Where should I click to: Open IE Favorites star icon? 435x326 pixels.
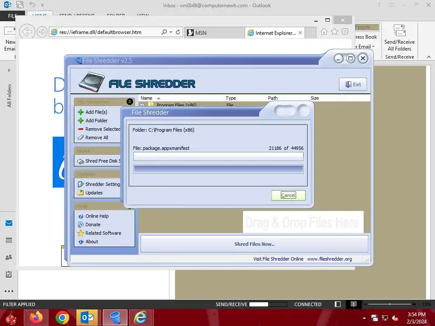pyautogui.click(x=335, y=31)
